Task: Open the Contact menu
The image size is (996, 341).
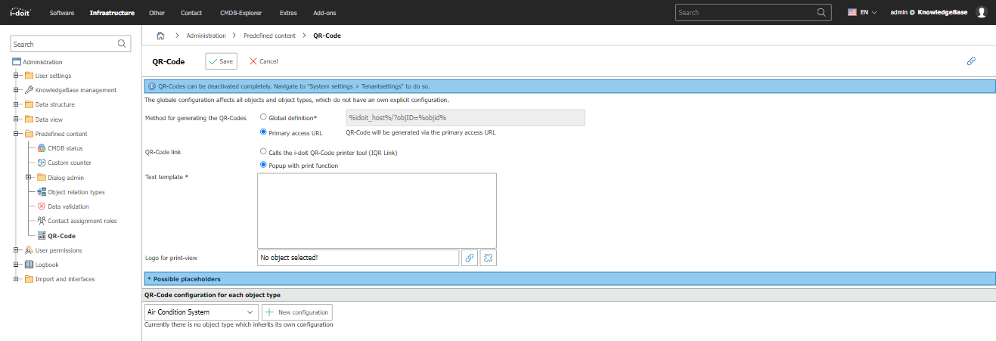Action: tap(192, 13)
